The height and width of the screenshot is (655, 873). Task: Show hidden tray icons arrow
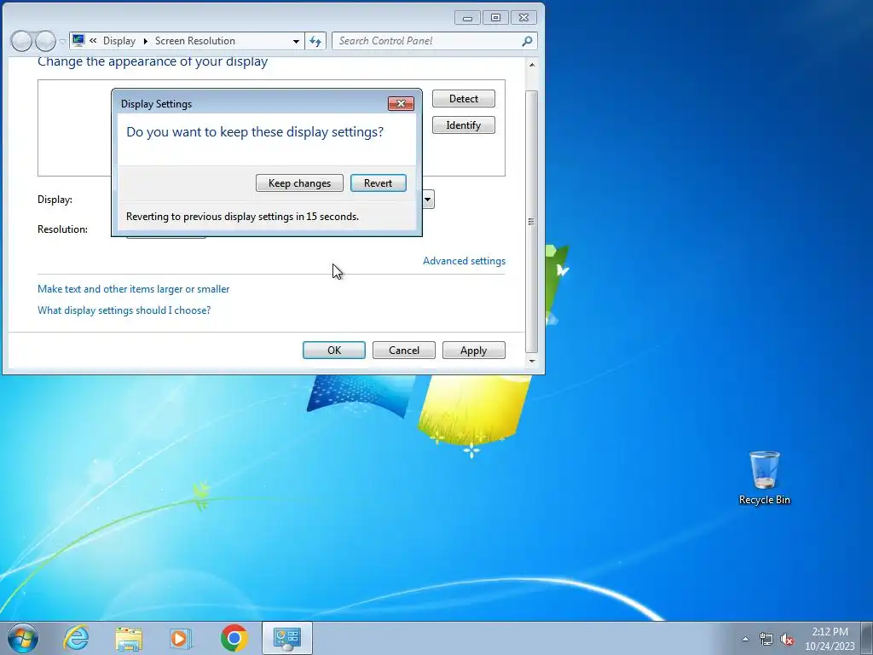point(745,639)
